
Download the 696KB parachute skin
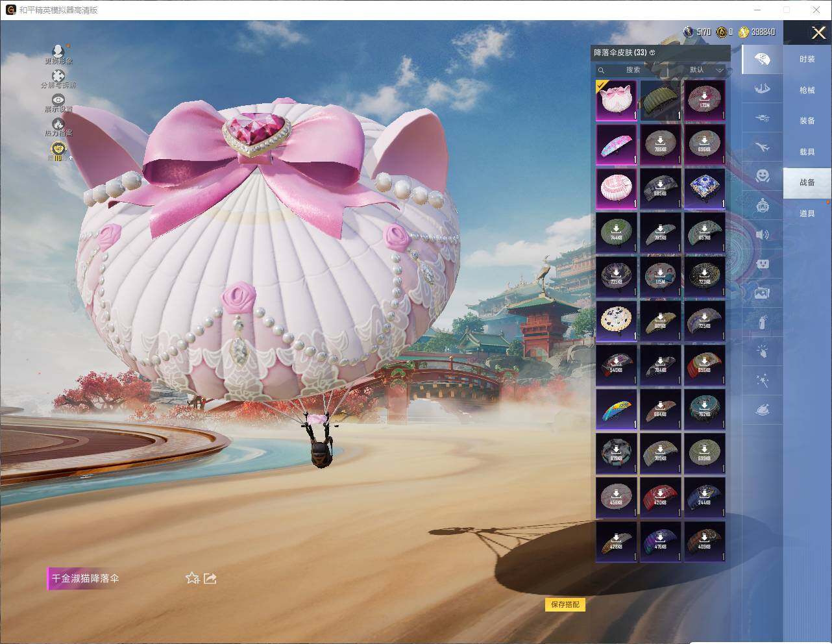pyautogui.click(x=704, y=144)
